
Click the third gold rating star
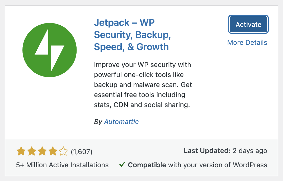[42, 151]
